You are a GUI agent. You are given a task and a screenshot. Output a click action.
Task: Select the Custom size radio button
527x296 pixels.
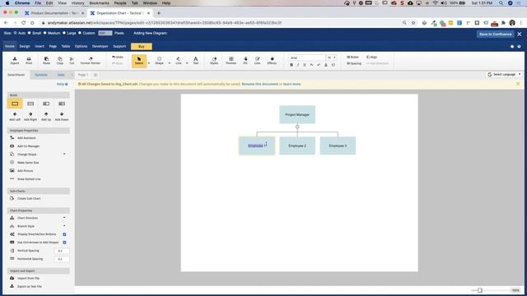80,33
